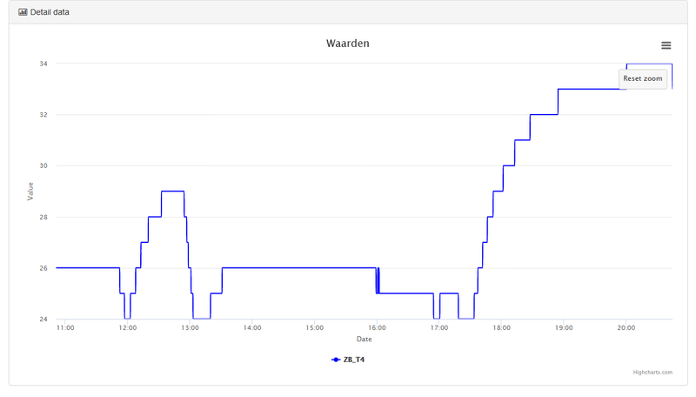Click the 34 y-axis label

[x=43, y=64]
